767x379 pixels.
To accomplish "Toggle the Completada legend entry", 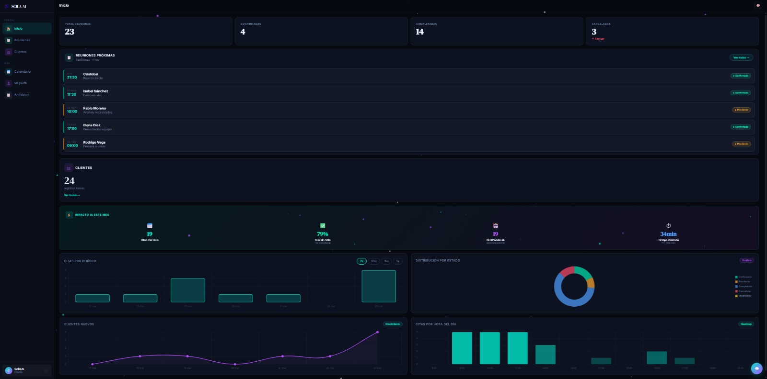I will 744,287.
